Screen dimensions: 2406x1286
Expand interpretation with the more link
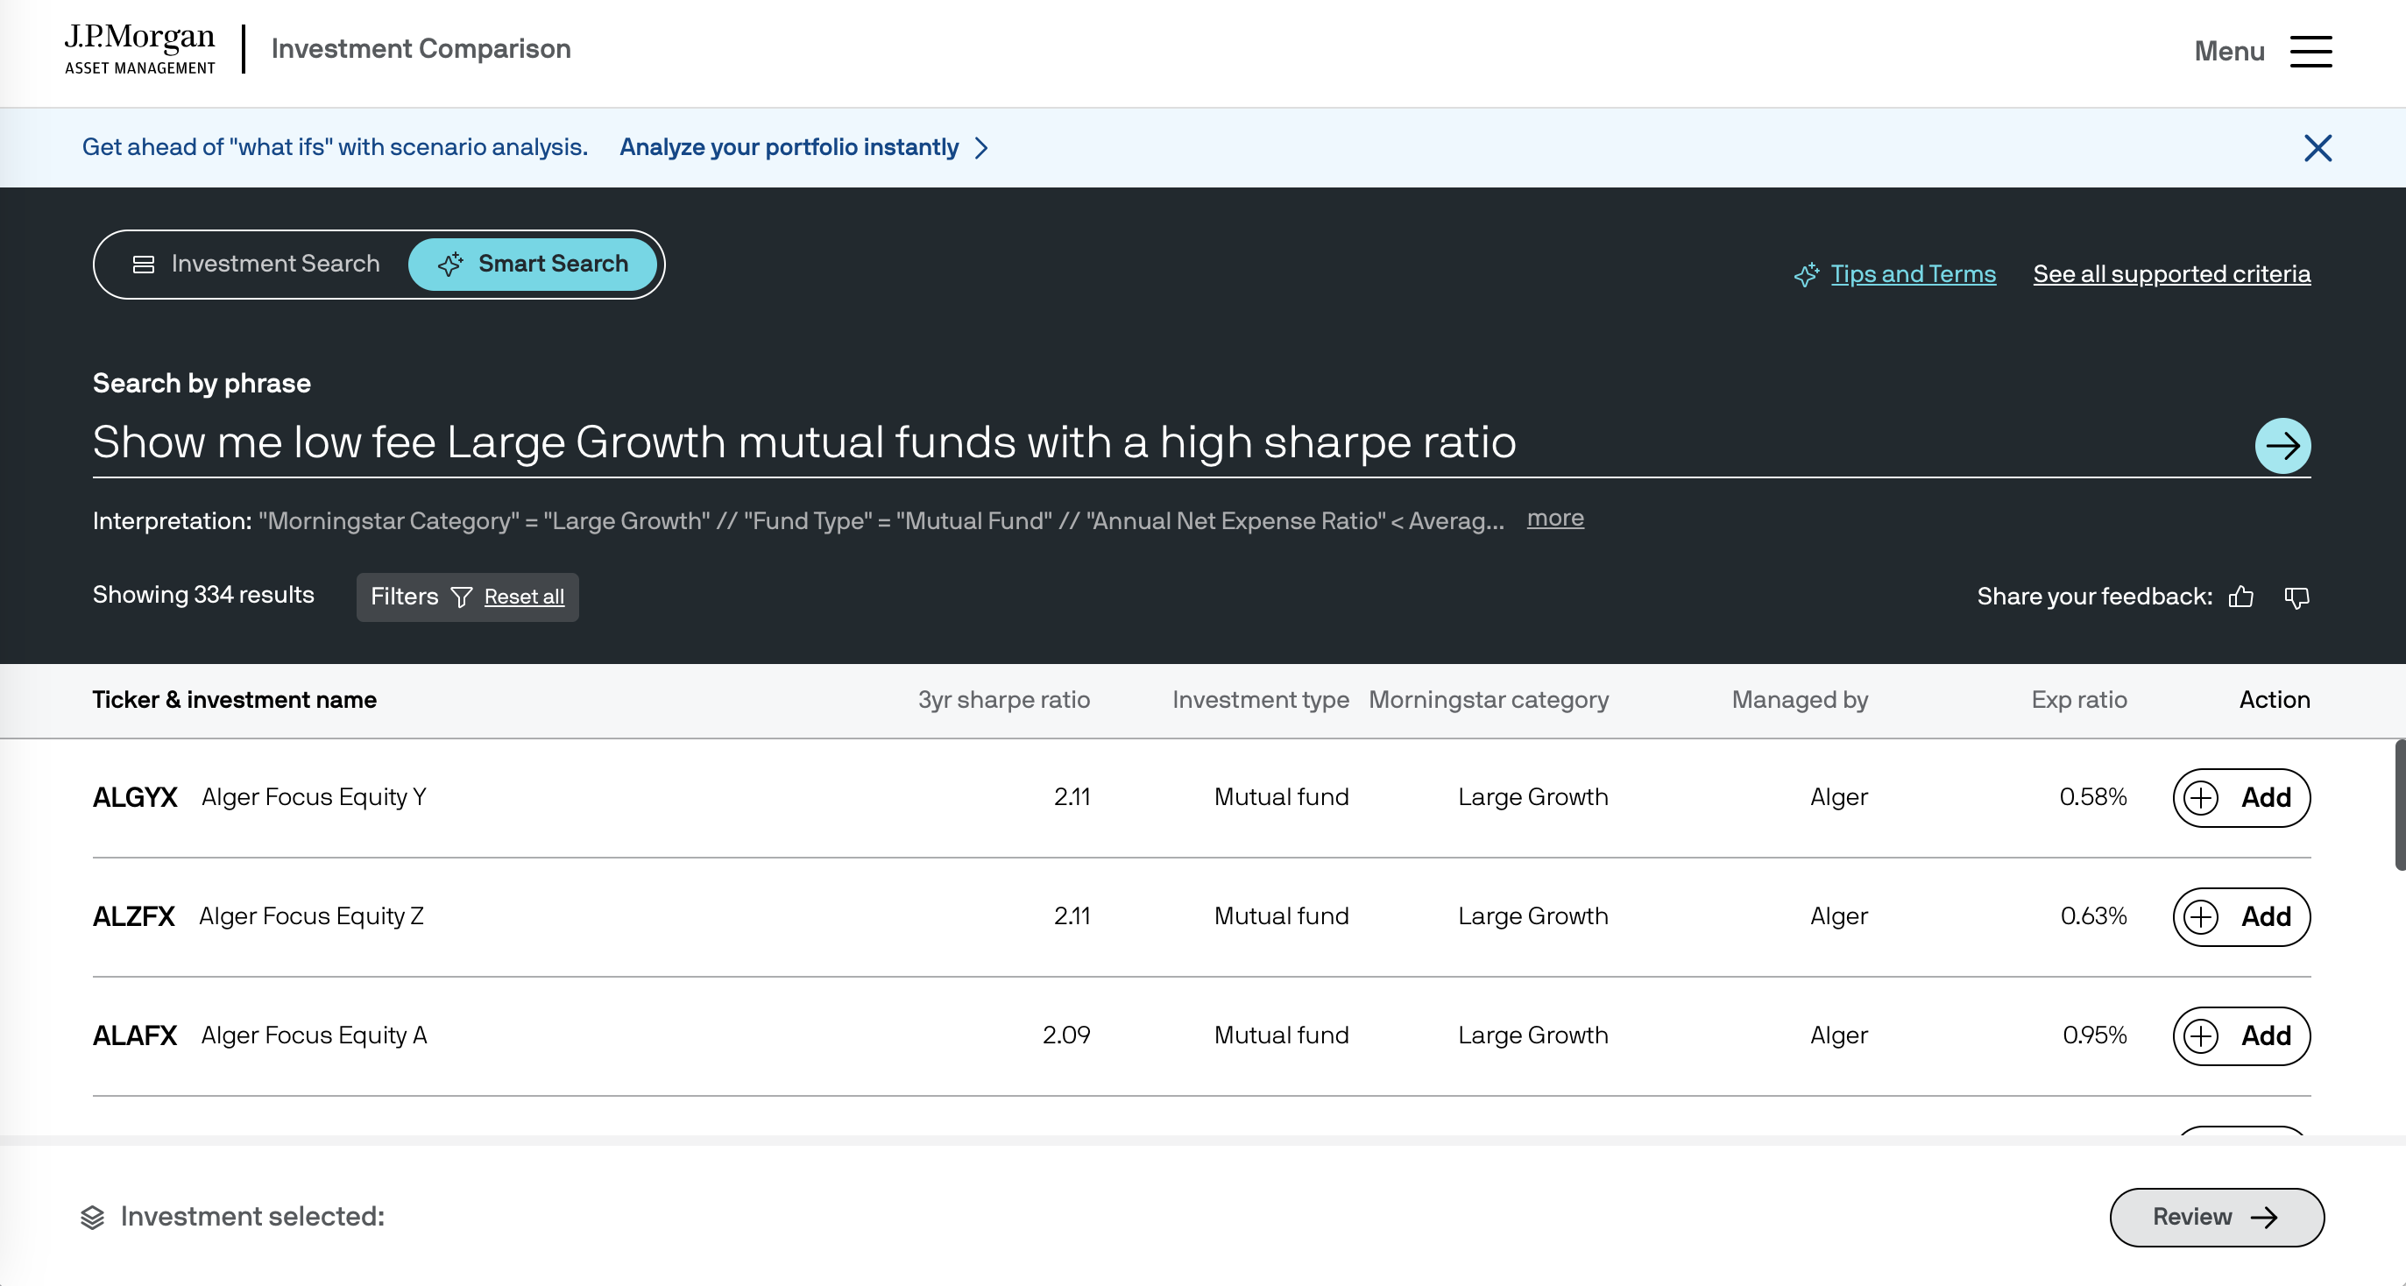pos(1554,519)
